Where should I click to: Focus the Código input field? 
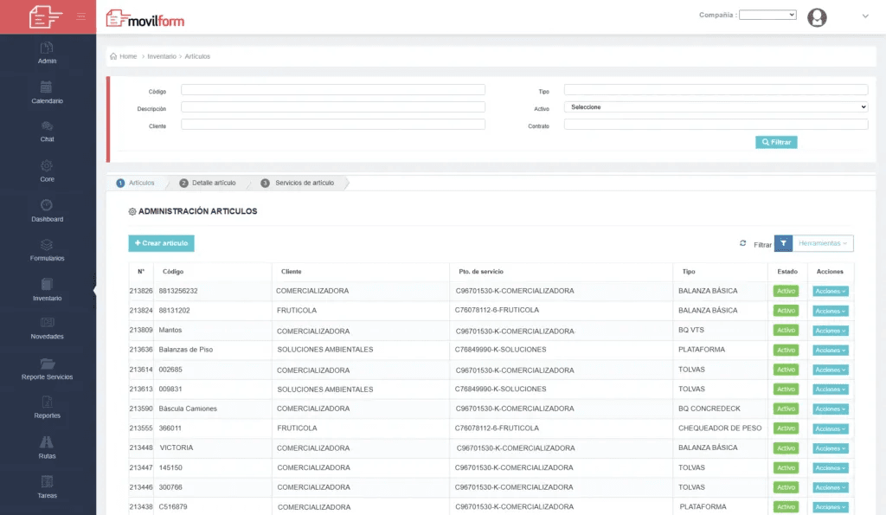point(333,90)
